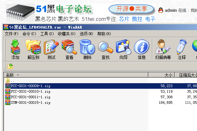Click icon of PCC-0031-00011-1.zip
Screen dimensions: 197x131
click(x=8, y=97)
